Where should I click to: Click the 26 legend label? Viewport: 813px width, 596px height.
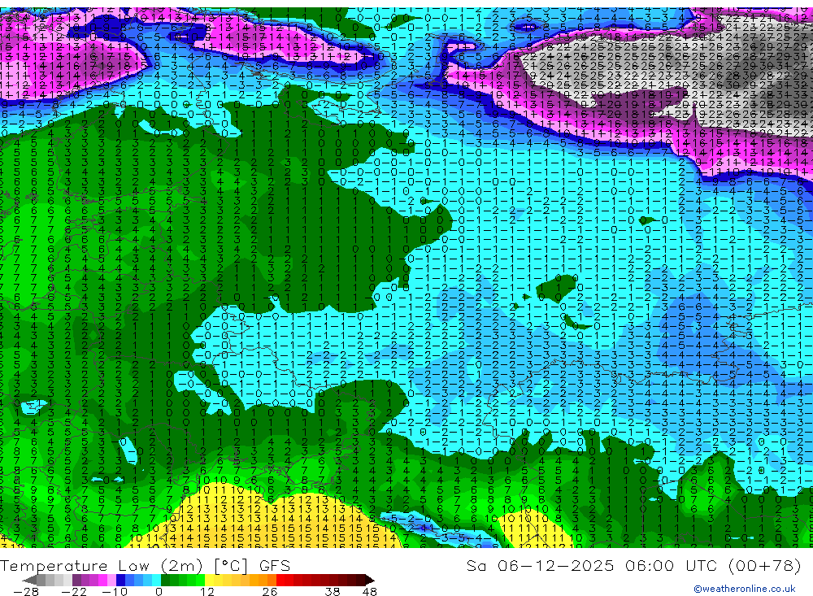269,592
